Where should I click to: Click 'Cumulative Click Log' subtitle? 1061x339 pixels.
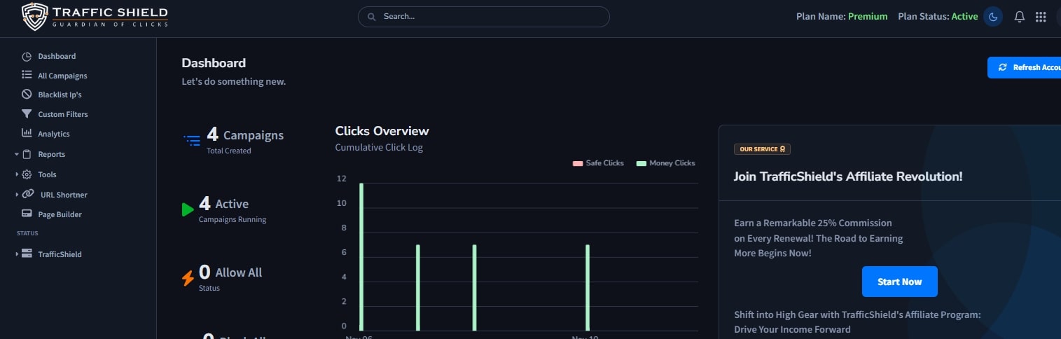tap(379, 147)
